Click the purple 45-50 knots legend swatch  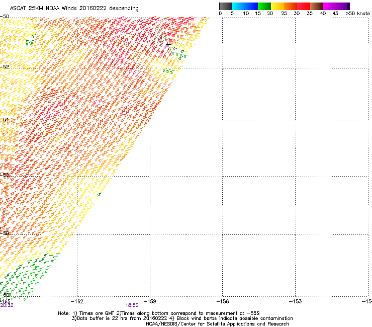(343, 6)
